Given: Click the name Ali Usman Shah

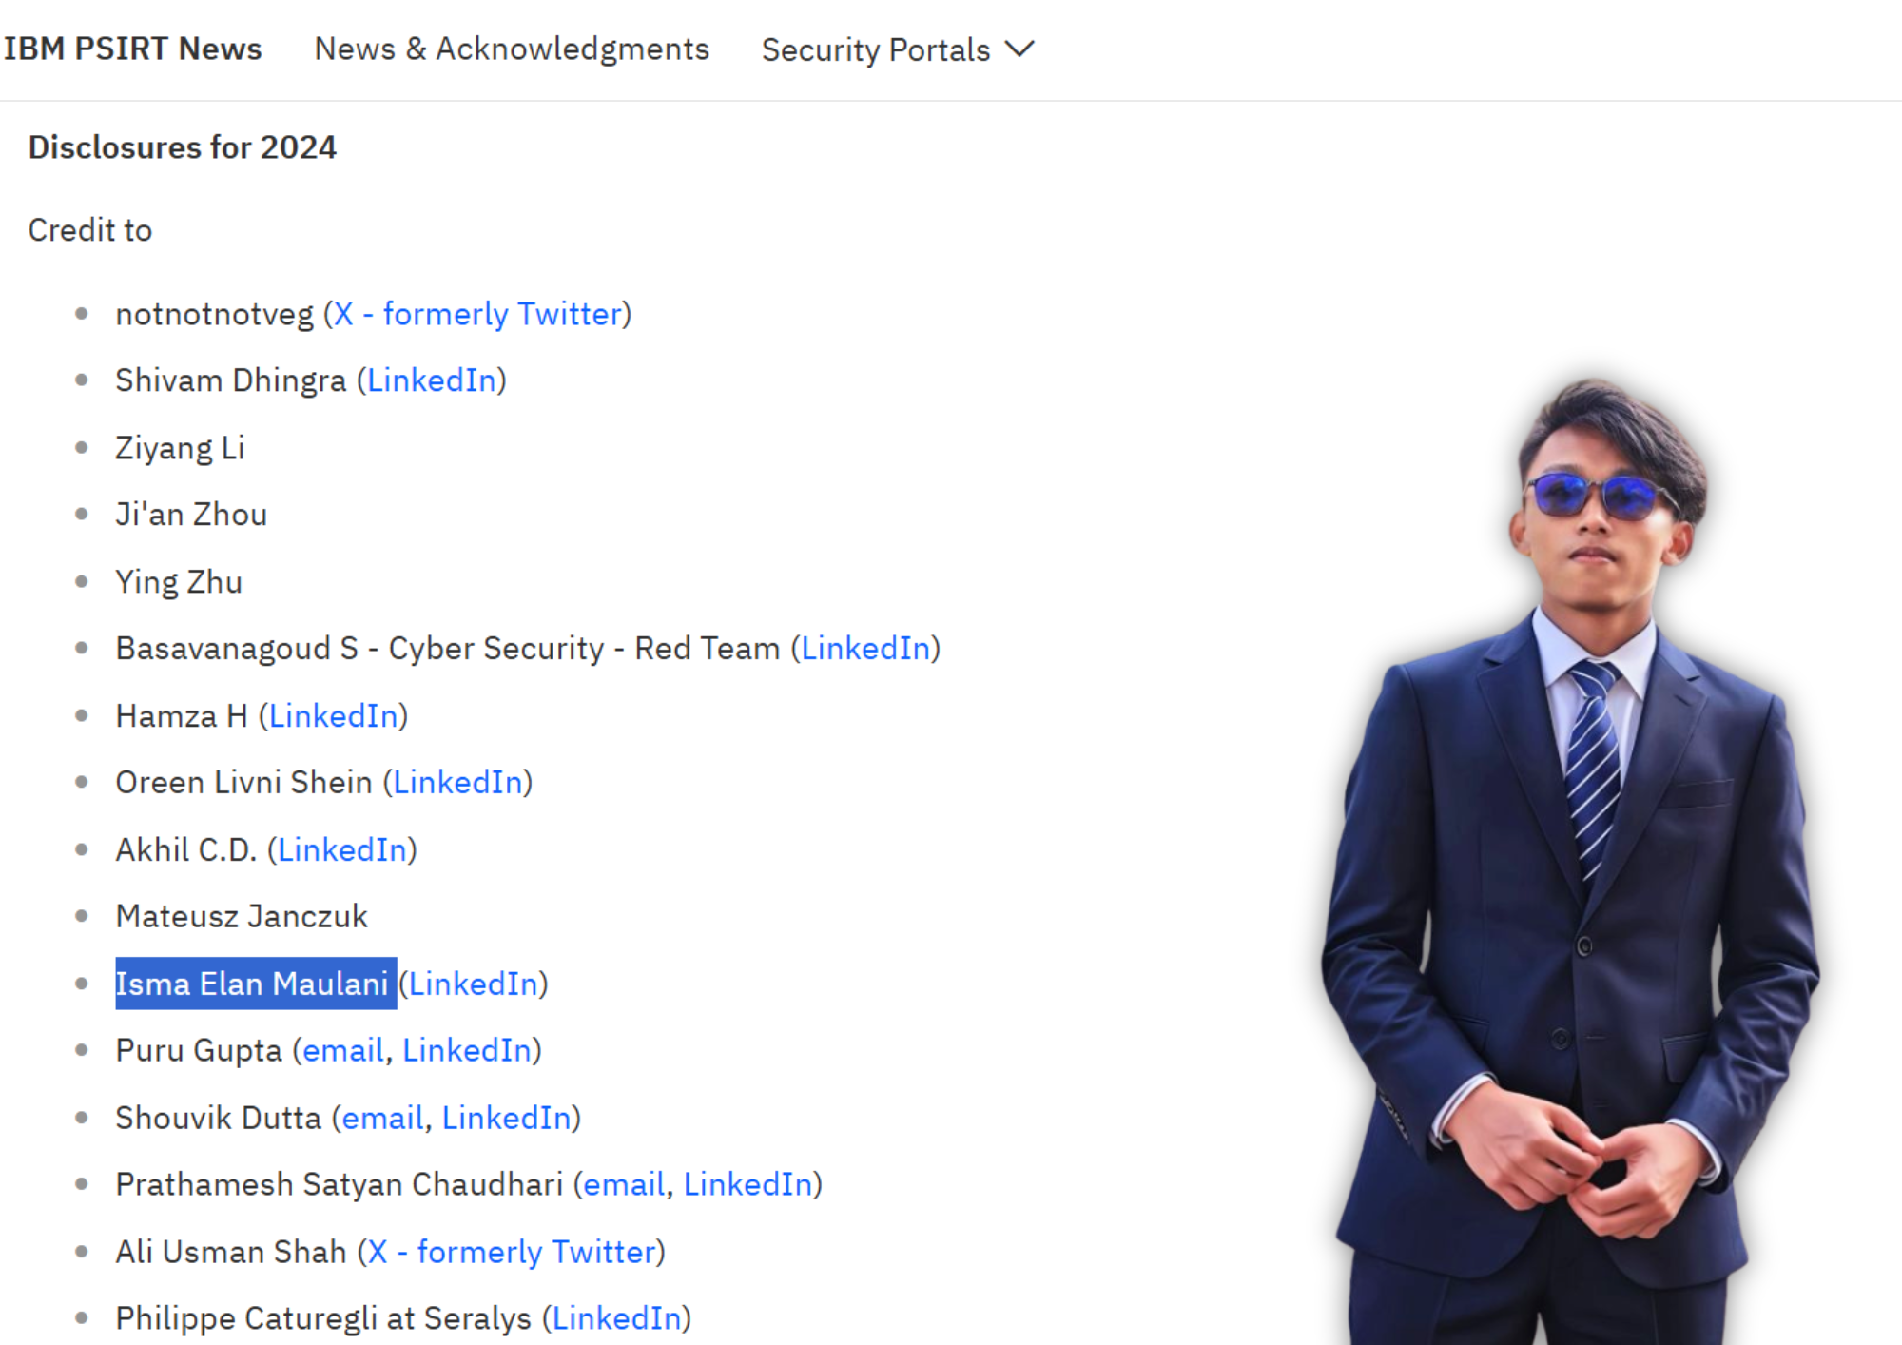Looking at the screenshot, I should click(231, 1253).
